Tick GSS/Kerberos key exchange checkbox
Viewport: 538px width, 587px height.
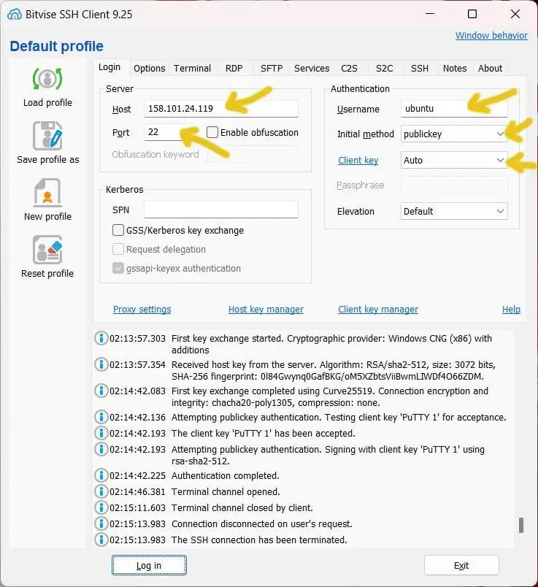point(118,230)
